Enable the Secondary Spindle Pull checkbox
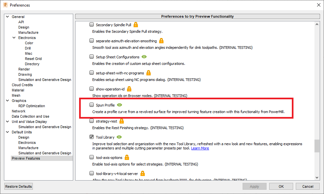The image size is (324, 194). (92, 25)
